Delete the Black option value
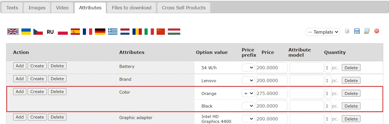Viewport: 389px width, 124px height. coord(351,106)
